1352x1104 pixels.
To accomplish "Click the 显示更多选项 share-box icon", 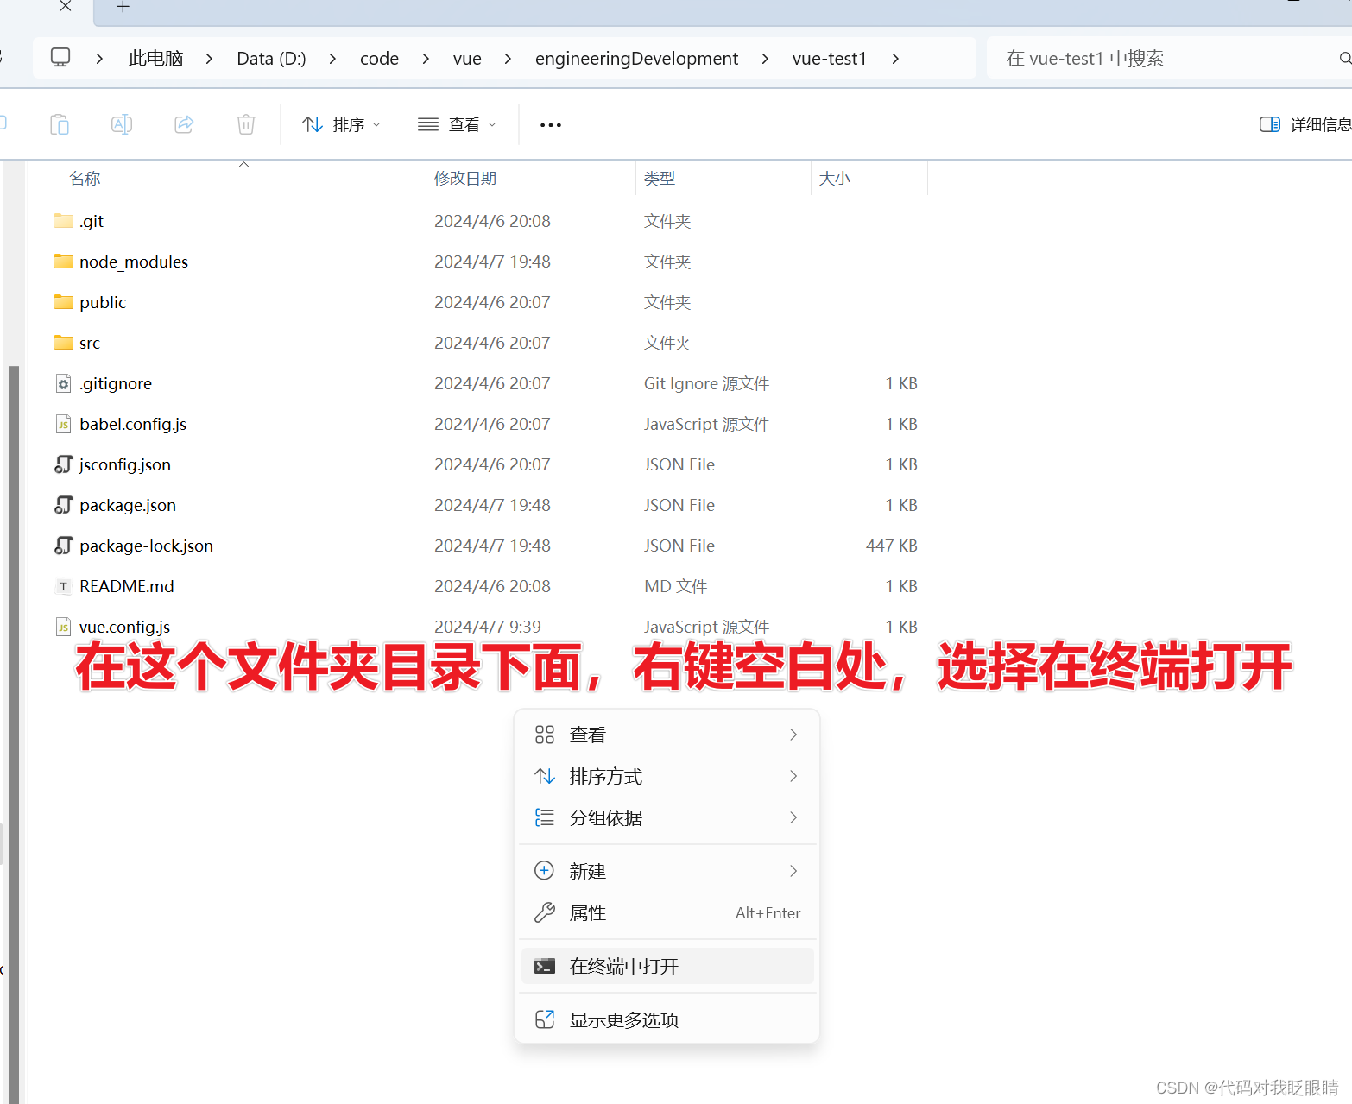I will click(545, 1019).
